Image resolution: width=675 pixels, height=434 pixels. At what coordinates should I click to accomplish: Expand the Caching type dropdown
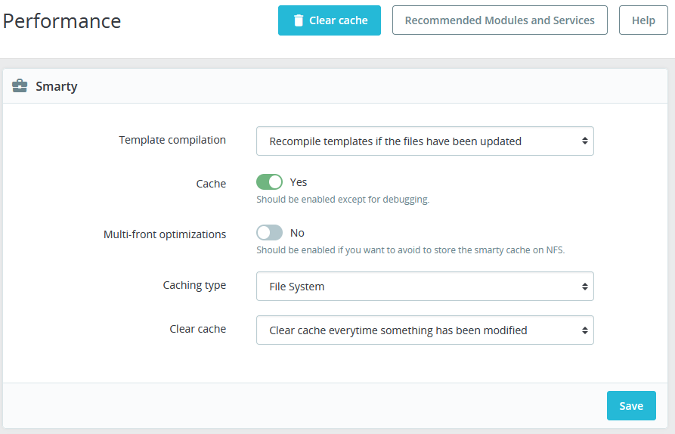pos(425,287)
